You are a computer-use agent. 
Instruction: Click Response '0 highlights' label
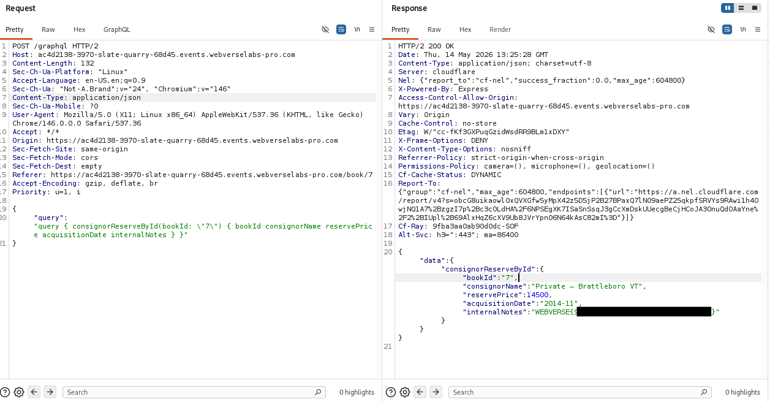pyautogui.click(x=742, y=392)
